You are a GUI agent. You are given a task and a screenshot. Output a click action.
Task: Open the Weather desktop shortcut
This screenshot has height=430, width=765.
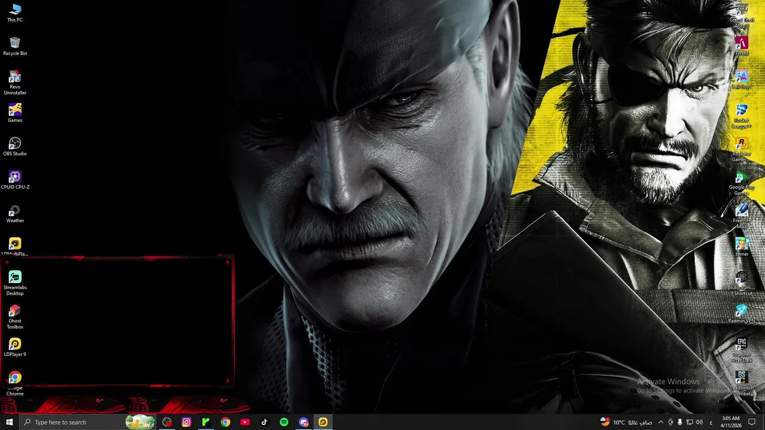tap(15, 214)
